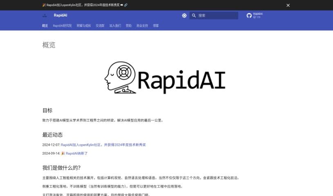333x196 pixels.
Task: Click the GitHub octocat icon
Action: pos(249,16)
